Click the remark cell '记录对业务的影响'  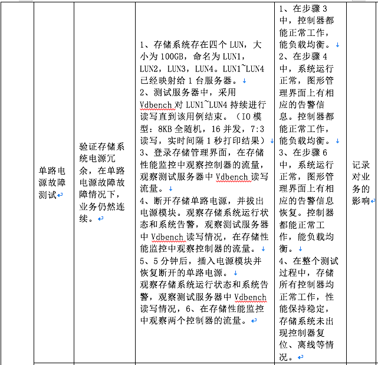pos(361,183)
